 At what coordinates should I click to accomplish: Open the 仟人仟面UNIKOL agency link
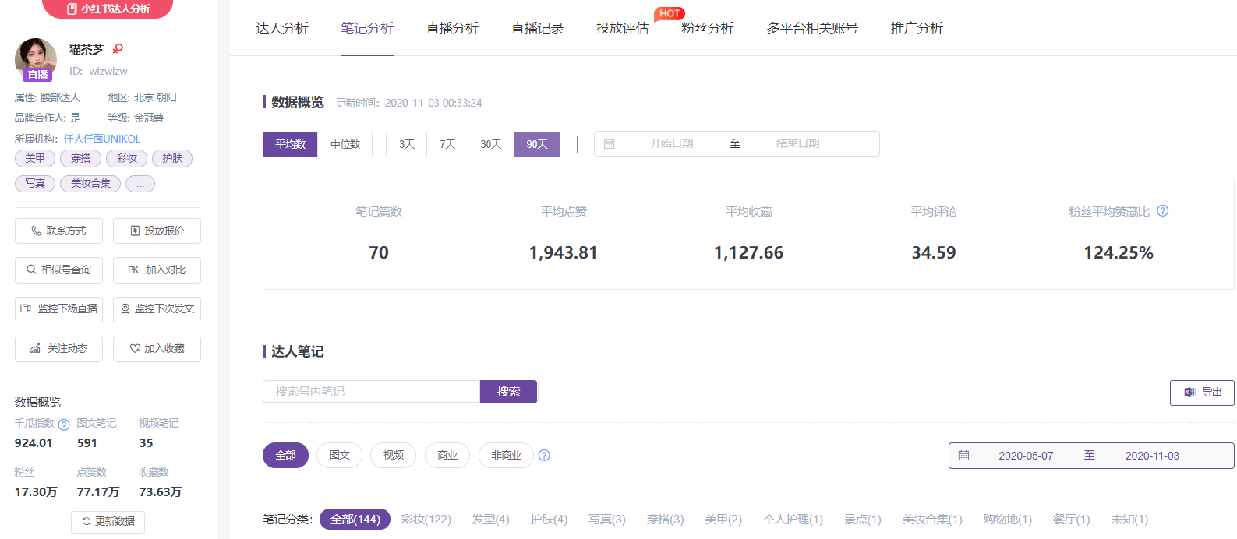point(102,139)
